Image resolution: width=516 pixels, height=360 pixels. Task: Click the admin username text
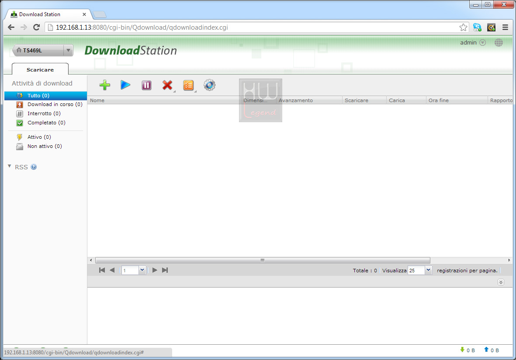(468, 43)
